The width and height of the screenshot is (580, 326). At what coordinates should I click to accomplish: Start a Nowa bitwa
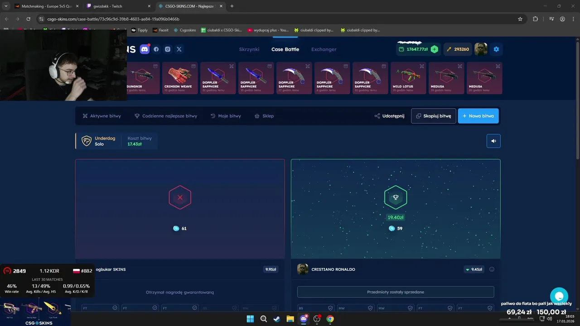click(478, 116)
